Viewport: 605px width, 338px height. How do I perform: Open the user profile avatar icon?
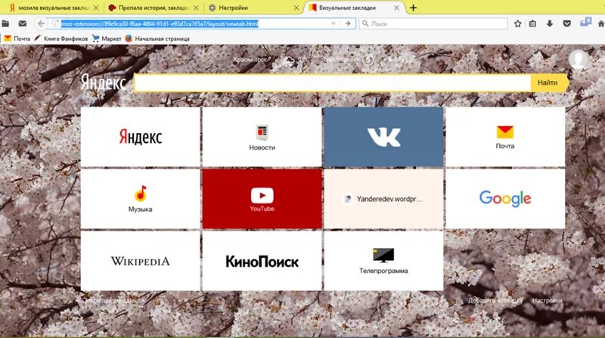tap(578, 60)
